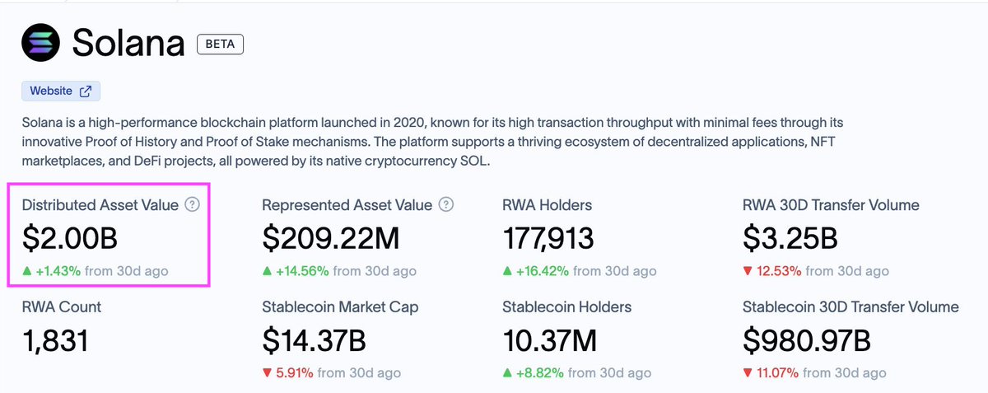Click the Solana logo icon

[42, 44]
